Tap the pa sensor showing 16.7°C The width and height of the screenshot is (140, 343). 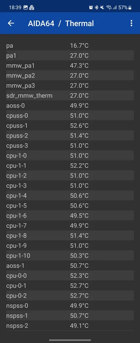click(x=70, y=46)
